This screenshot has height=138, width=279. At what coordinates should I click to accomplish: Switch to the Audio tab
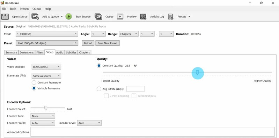(x=60, y=52)
